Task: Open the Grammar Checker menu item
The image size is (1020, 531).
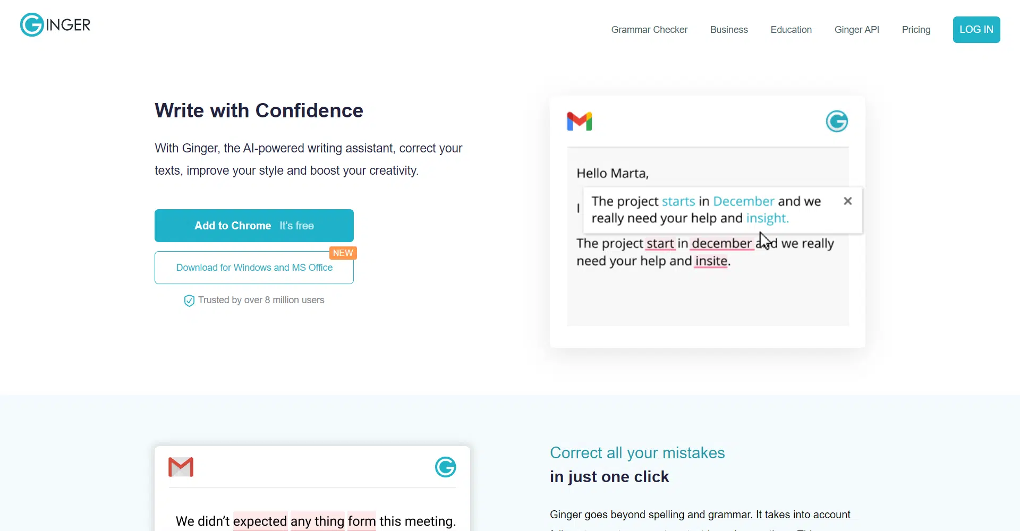Action: click(649, 30)
